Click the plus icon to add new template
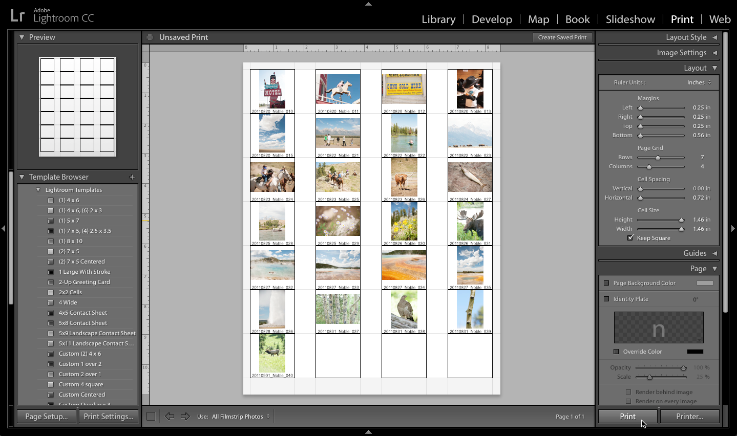This screenshot has height=436, width=737. point(132,177)
